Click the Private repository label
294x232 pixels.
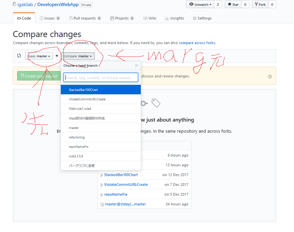(x=86, y=5)
